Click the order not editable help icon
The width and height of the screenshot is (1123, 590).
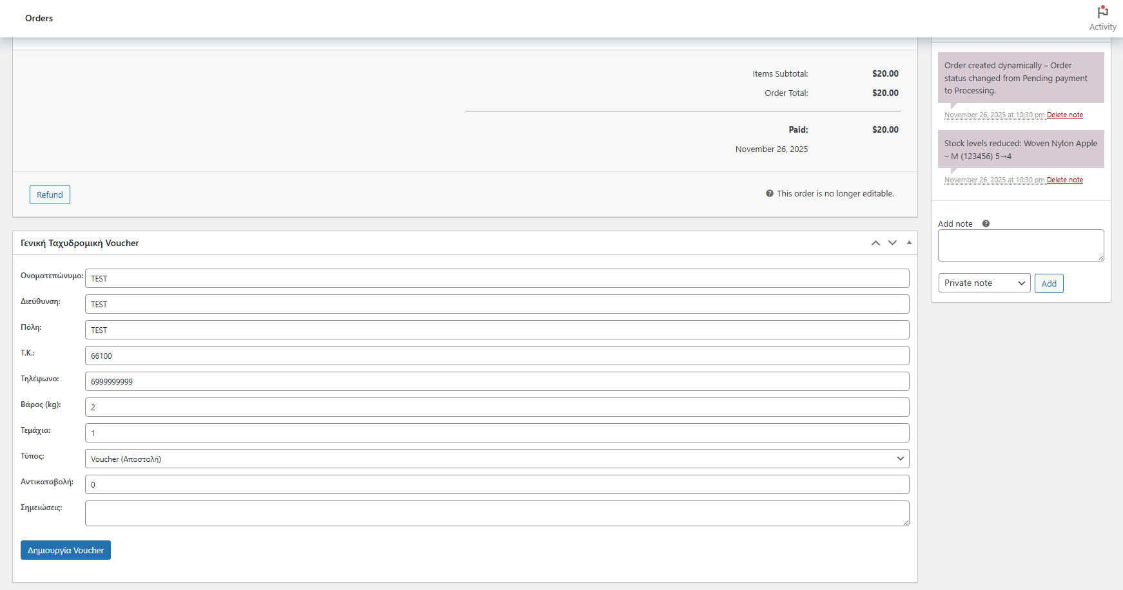769,193
